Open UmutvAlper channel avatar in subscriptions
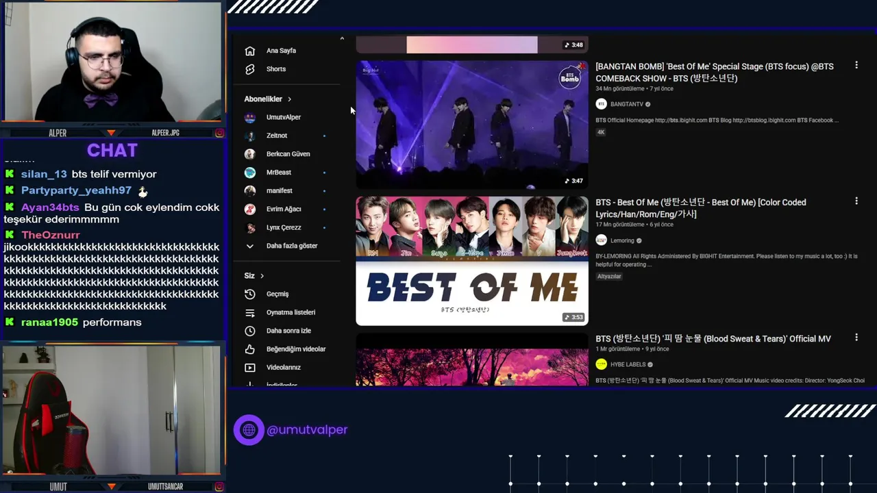The image size is (877, 493). coord(250,117)
